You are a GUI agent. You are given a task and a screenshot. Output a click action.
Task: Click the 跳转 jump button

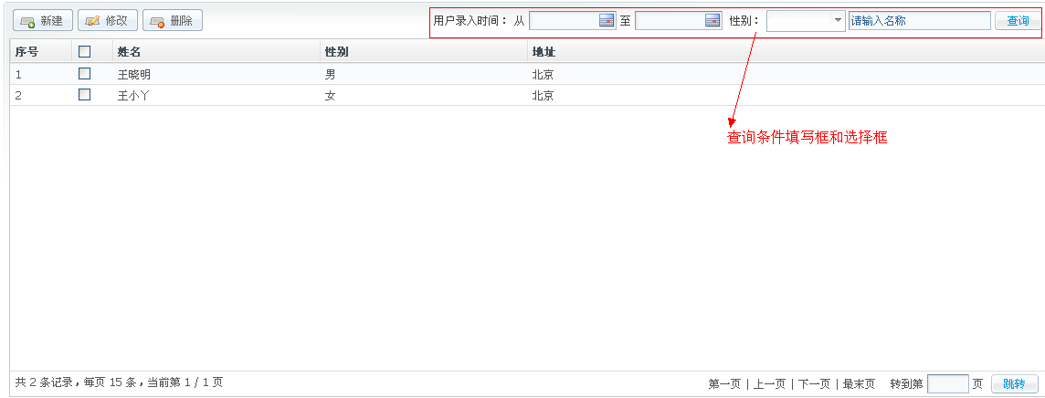(x=1014, y=384)
